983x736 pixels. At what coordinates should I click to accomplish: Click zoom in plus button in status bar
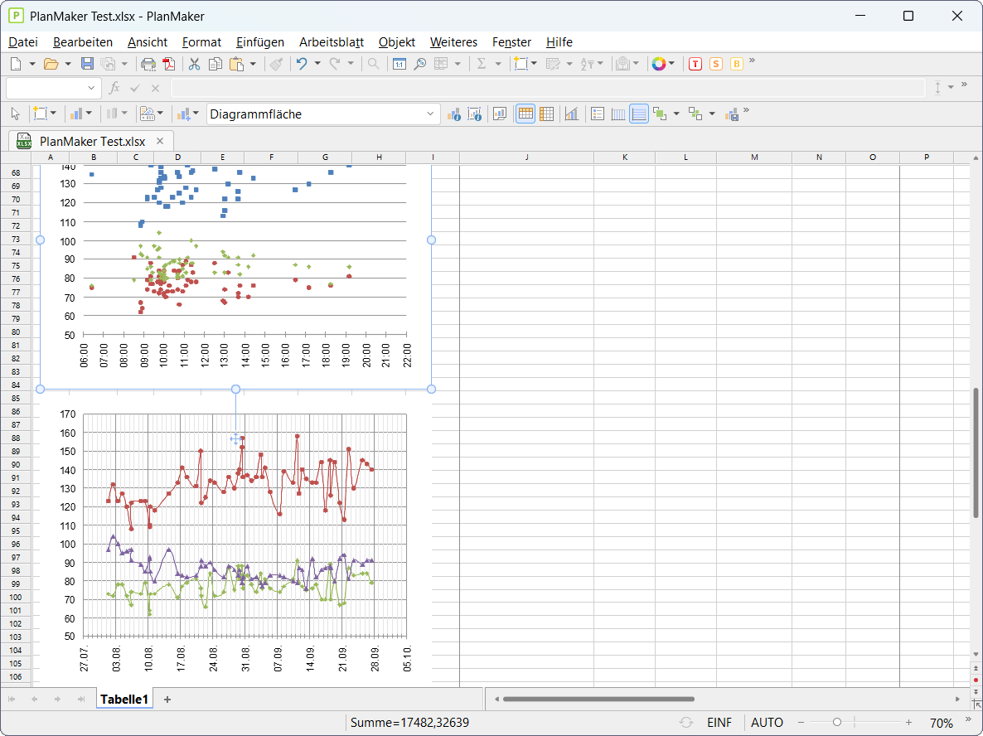908,723
